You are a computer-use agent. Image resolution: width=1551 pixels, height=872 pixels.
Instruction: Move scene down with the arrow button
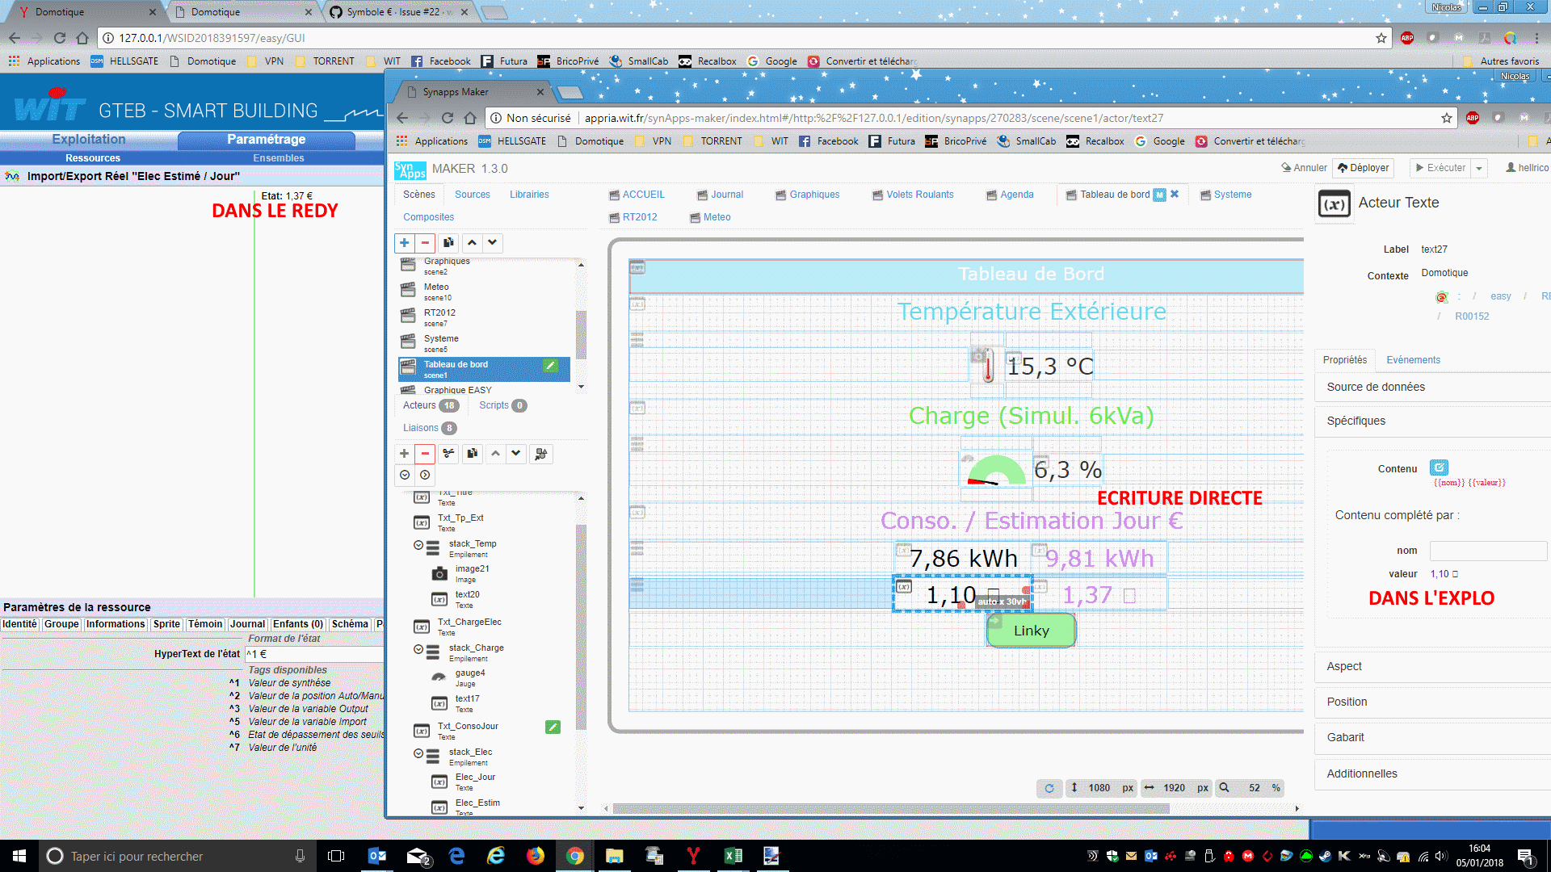click(x=492, y=243)
